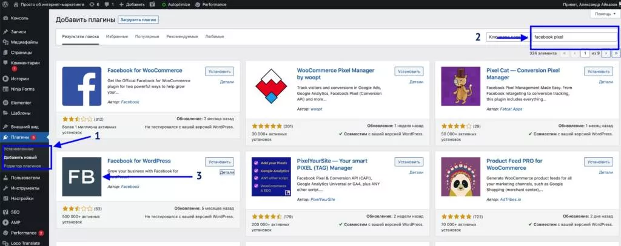Focus the plugin search field 'facebook pixel'
This screenshot has height=246, width=621.
pyautogui.click(x=574, y=37)
